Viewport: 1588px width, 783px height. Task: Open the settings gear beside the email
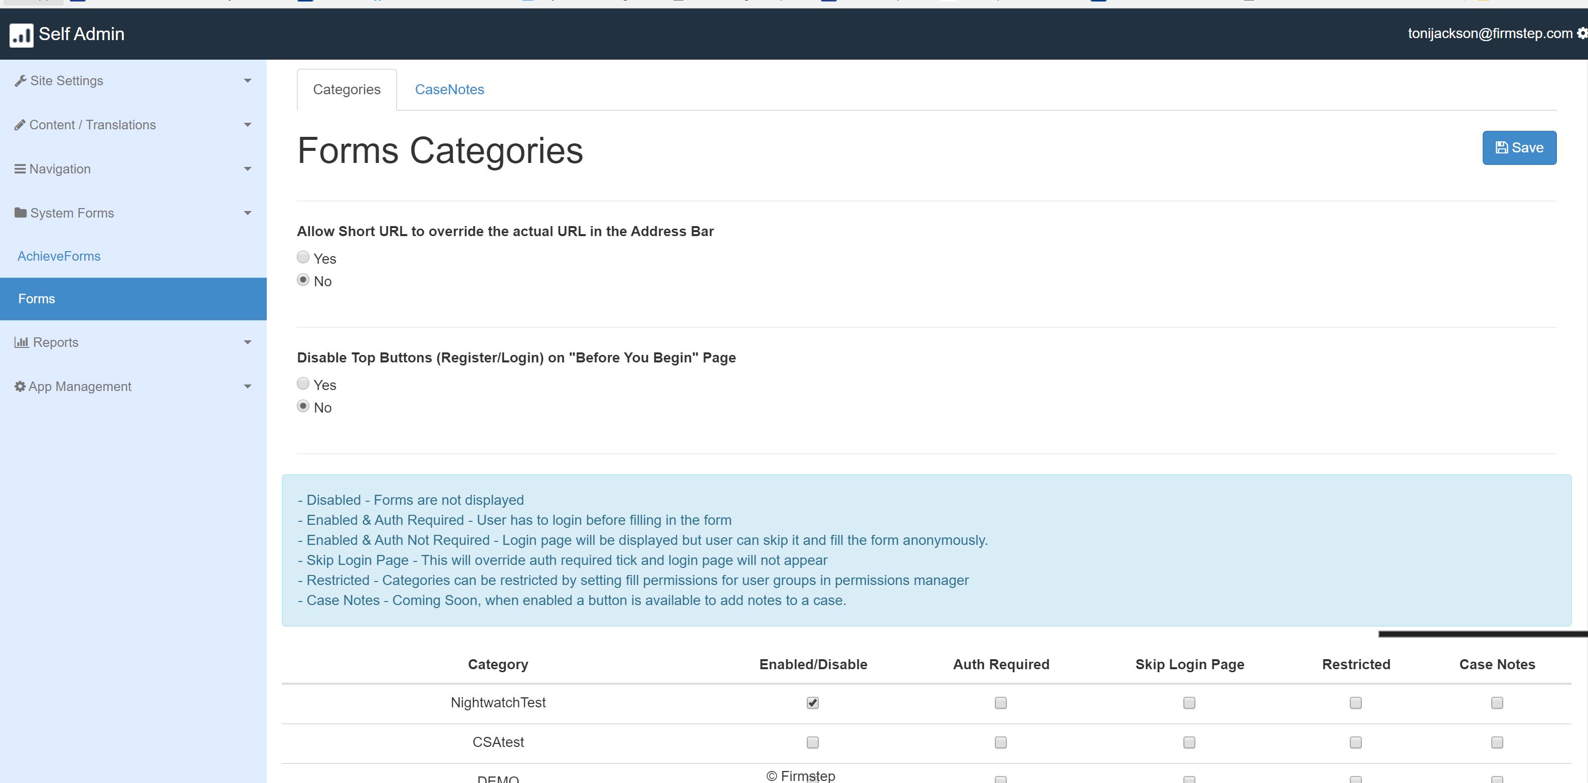[x=1582, y=33]
